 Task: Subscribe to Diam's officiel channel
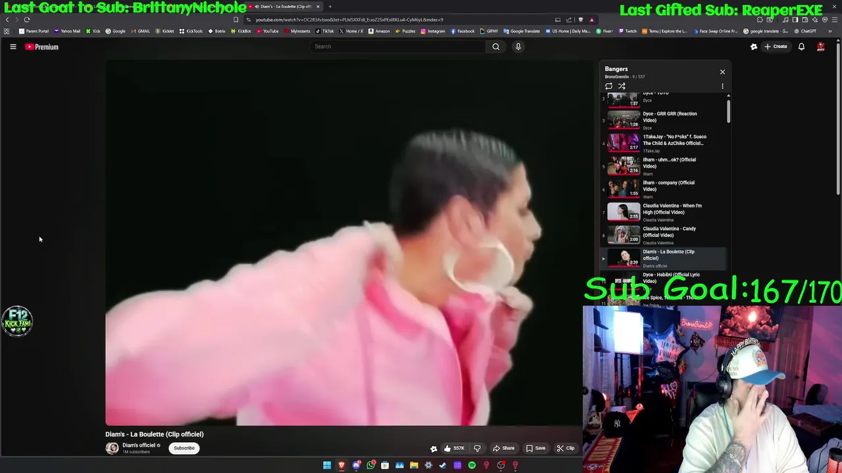point(184,448)
